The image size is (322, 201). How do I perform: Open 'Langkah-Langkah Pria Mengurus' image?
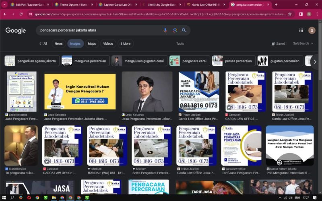(x=289, y=146)
